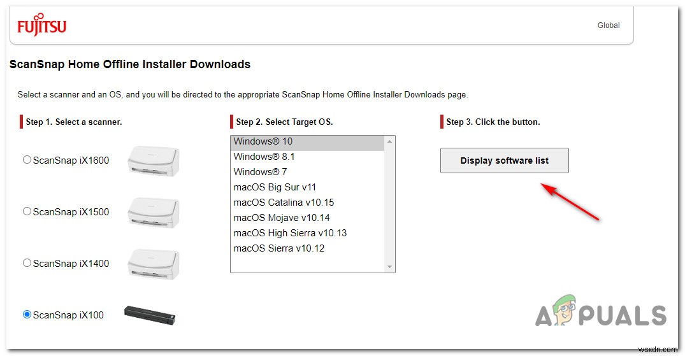Click the ScanSnap iX1600 label text
Viewport: 685px width, 356px height.
(71, 160)
